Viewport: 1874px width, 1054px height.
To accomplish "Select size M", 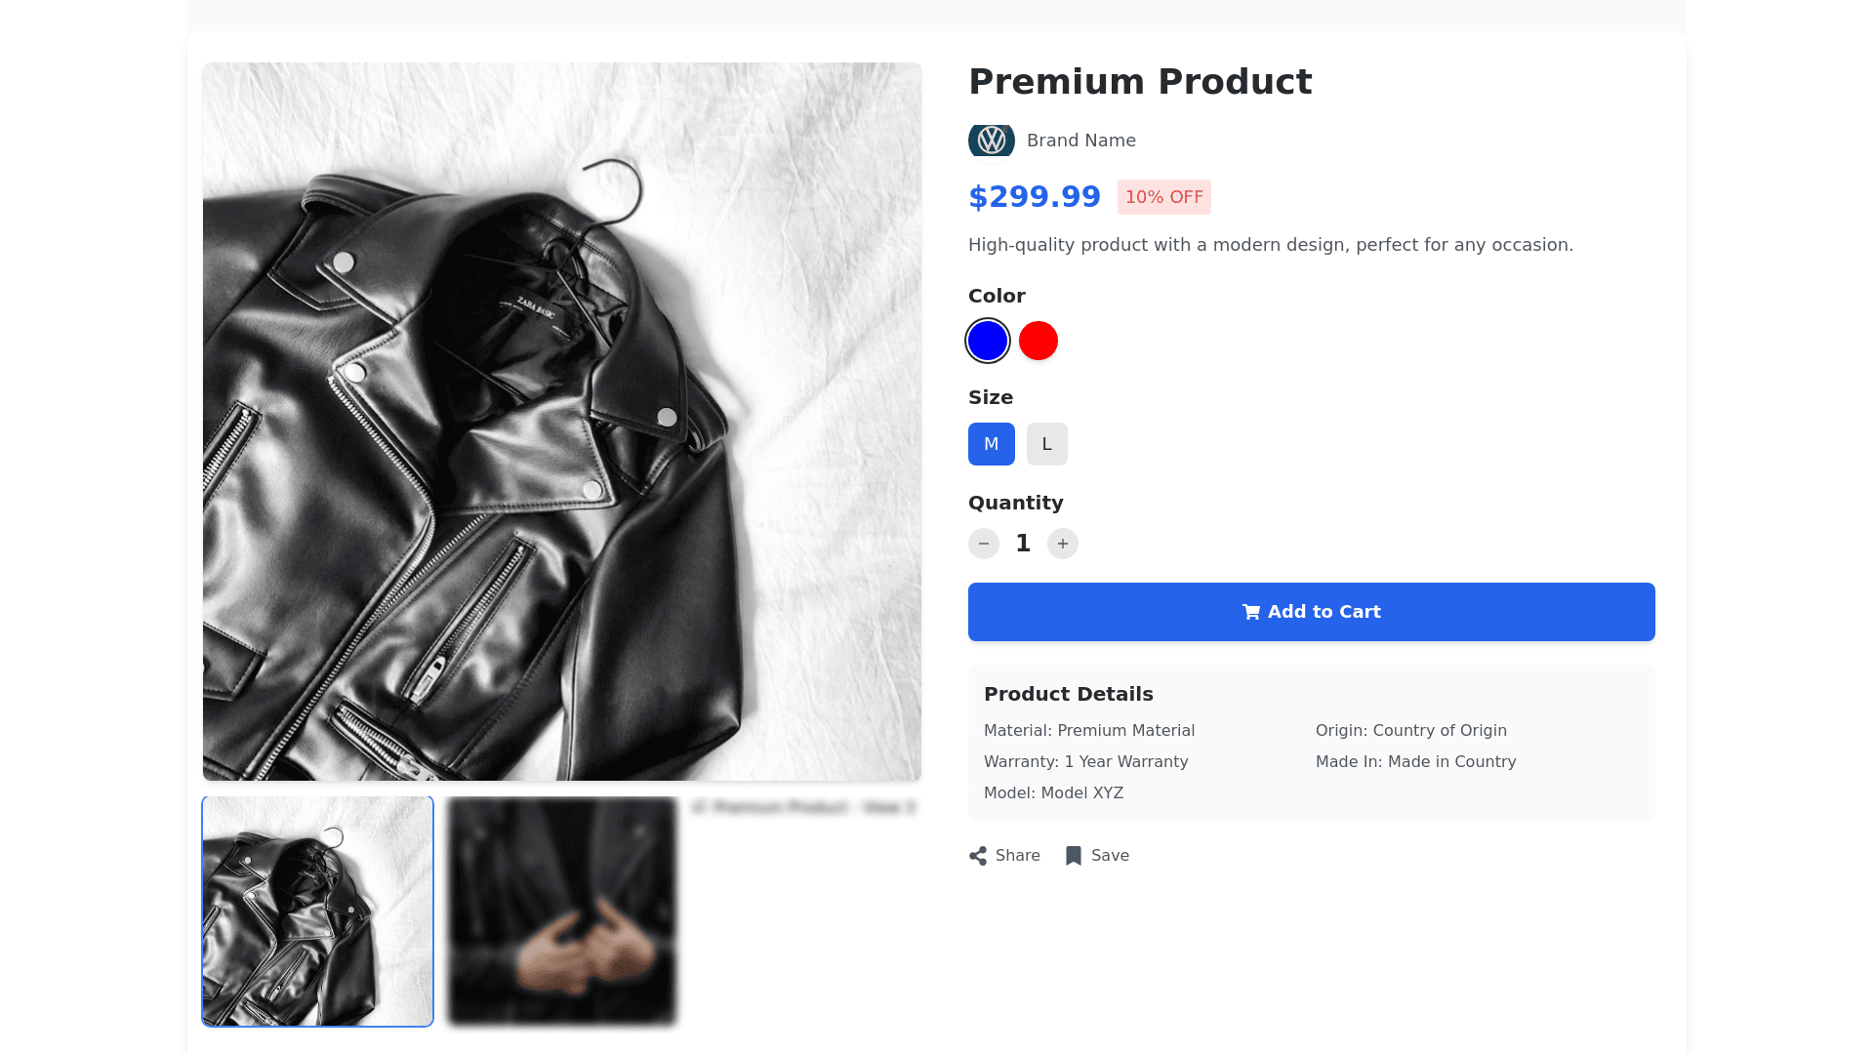I will click(x=992, y=444).
